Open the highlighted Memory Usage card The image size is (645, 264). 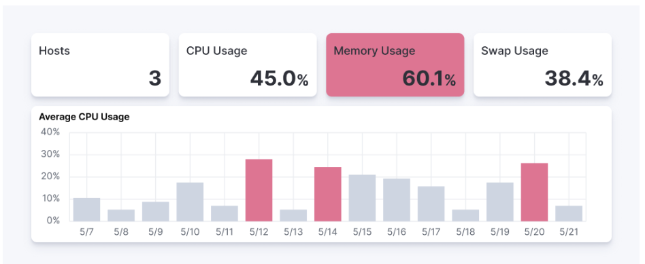(395, 65)
